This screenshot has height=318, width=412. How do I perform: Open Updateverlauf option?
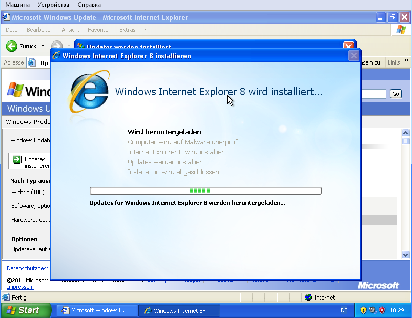tap(30, 249)
